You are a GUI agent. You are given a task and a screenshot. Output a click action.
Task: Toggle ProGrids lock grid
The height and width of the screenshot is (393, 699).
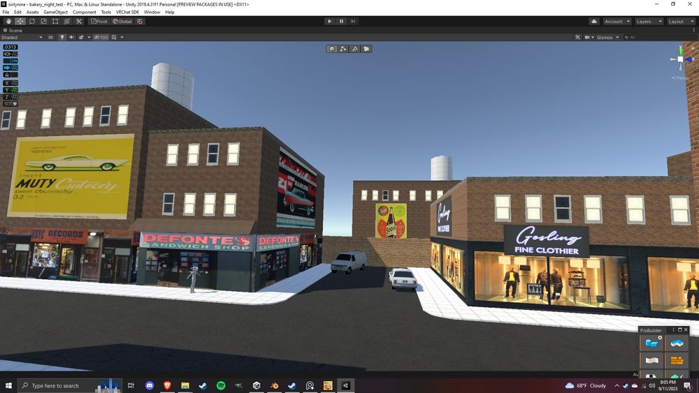click(x=10, y=75)
